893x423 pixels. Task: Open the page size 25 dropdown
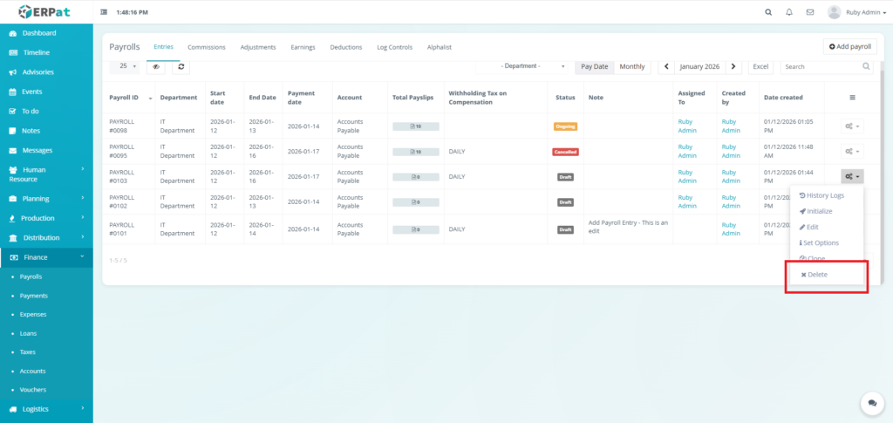pyautogui.click(x=127, y=66)
